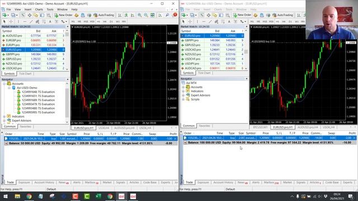Switch right chart to H4 timeframe
358x201 pixels.
(284, 21)
